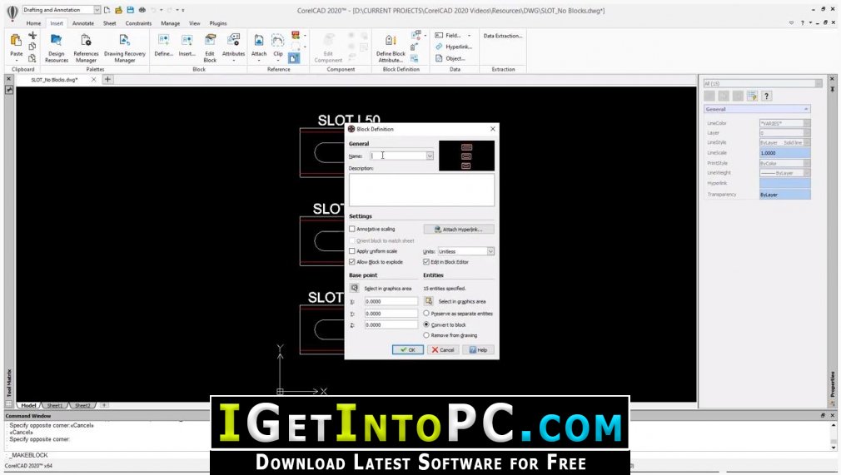Switch to the Annotate ribbon tab
Viewport: 841px width, 475px height.
83,23
